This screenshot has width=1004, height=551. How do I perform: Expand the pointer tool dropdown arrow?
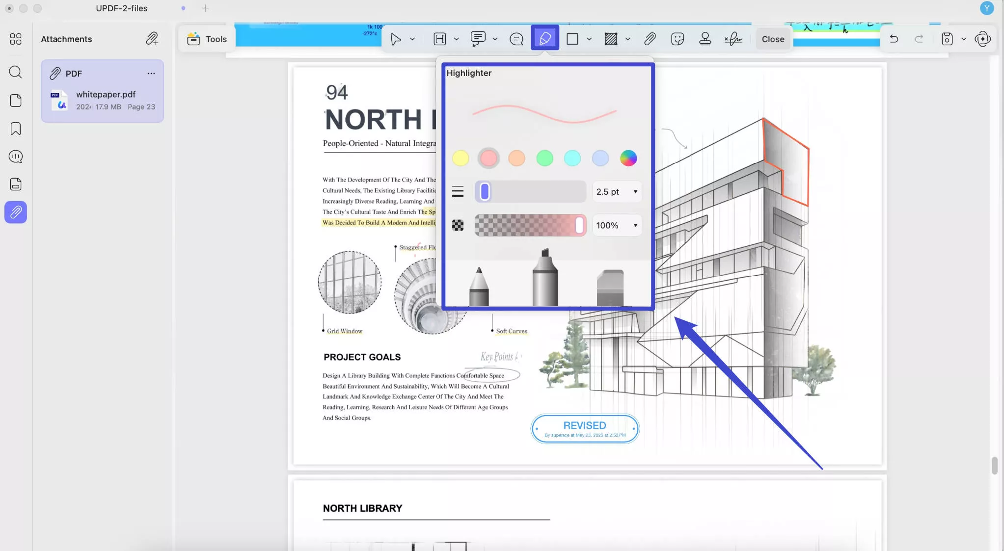pyautogui.click(x=412, y=39)
